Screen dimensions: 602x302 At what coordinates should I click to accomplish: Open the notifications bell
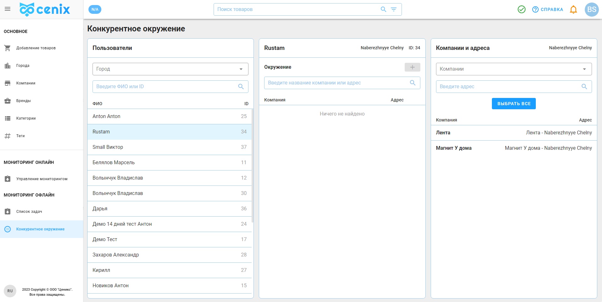click(573, 9)
